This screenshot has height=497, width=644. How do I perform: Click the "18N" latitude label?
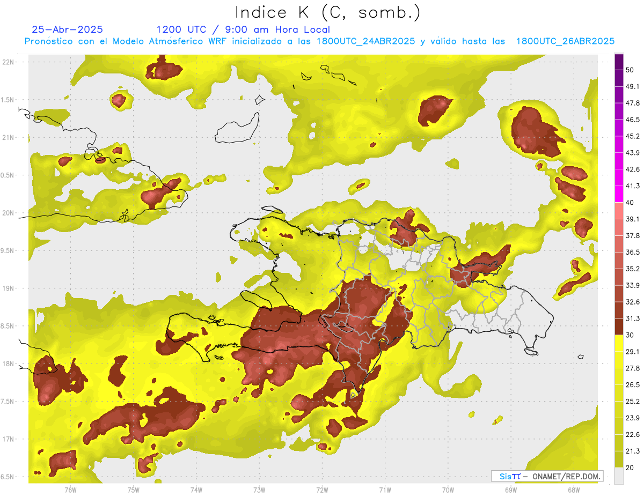[x=9, y=364]
